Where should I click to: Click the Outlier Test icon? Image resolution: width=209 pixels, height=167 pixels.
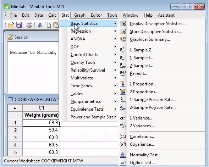123,163
